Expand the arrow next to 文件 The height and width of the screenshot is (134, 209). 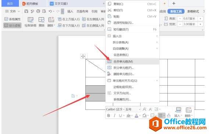pyautogui.click(x=19, y=11)
